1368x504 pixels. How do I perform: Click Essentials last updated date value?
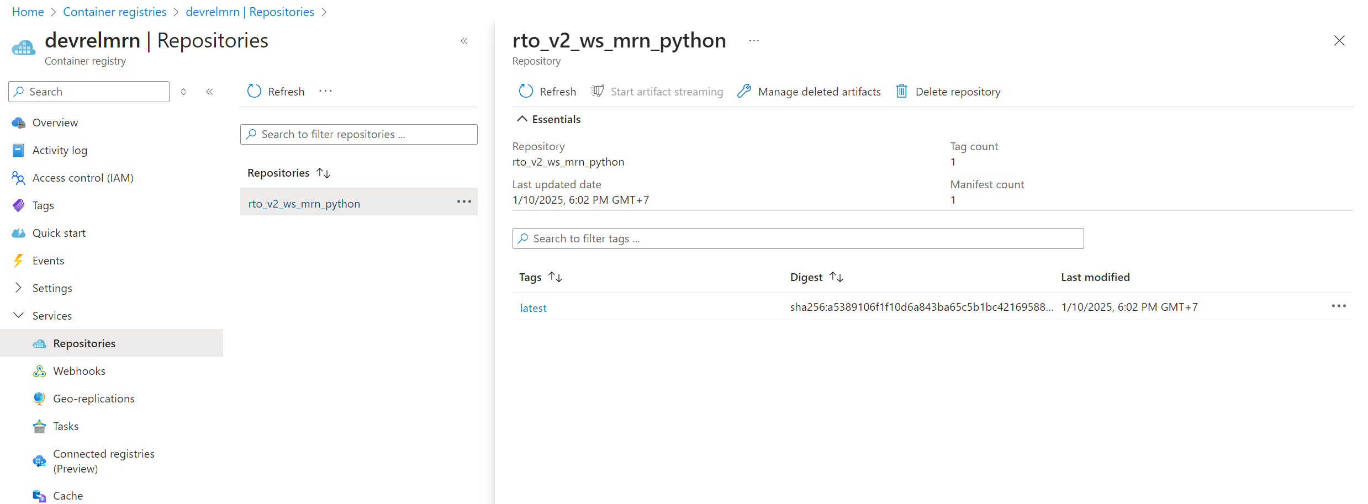pyautogui.click(x=580, y=200)
